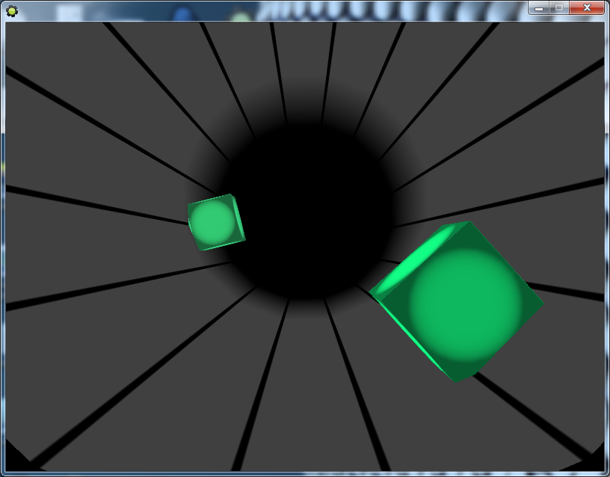Viewport: 610px width, 477px height.
Task: Minimize the 3D viewer window
Action: (x=538, y=7)
